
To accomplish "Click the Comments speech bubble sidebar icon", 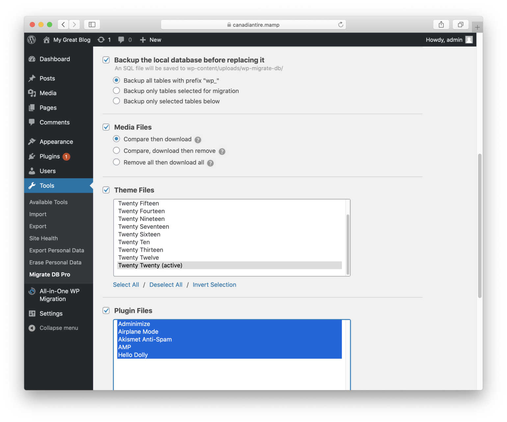I will pos(32,122).
